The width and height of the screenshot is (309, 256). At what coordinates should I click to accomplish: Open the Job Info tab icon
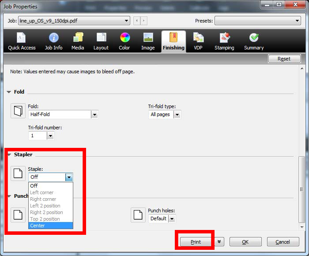(x=53, y=38)
